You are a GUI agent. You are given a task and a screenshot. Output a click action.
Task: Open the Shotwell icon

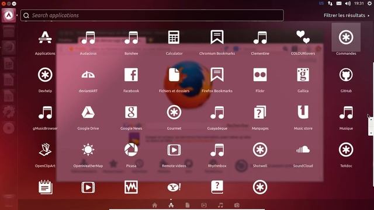click(260, 149)
